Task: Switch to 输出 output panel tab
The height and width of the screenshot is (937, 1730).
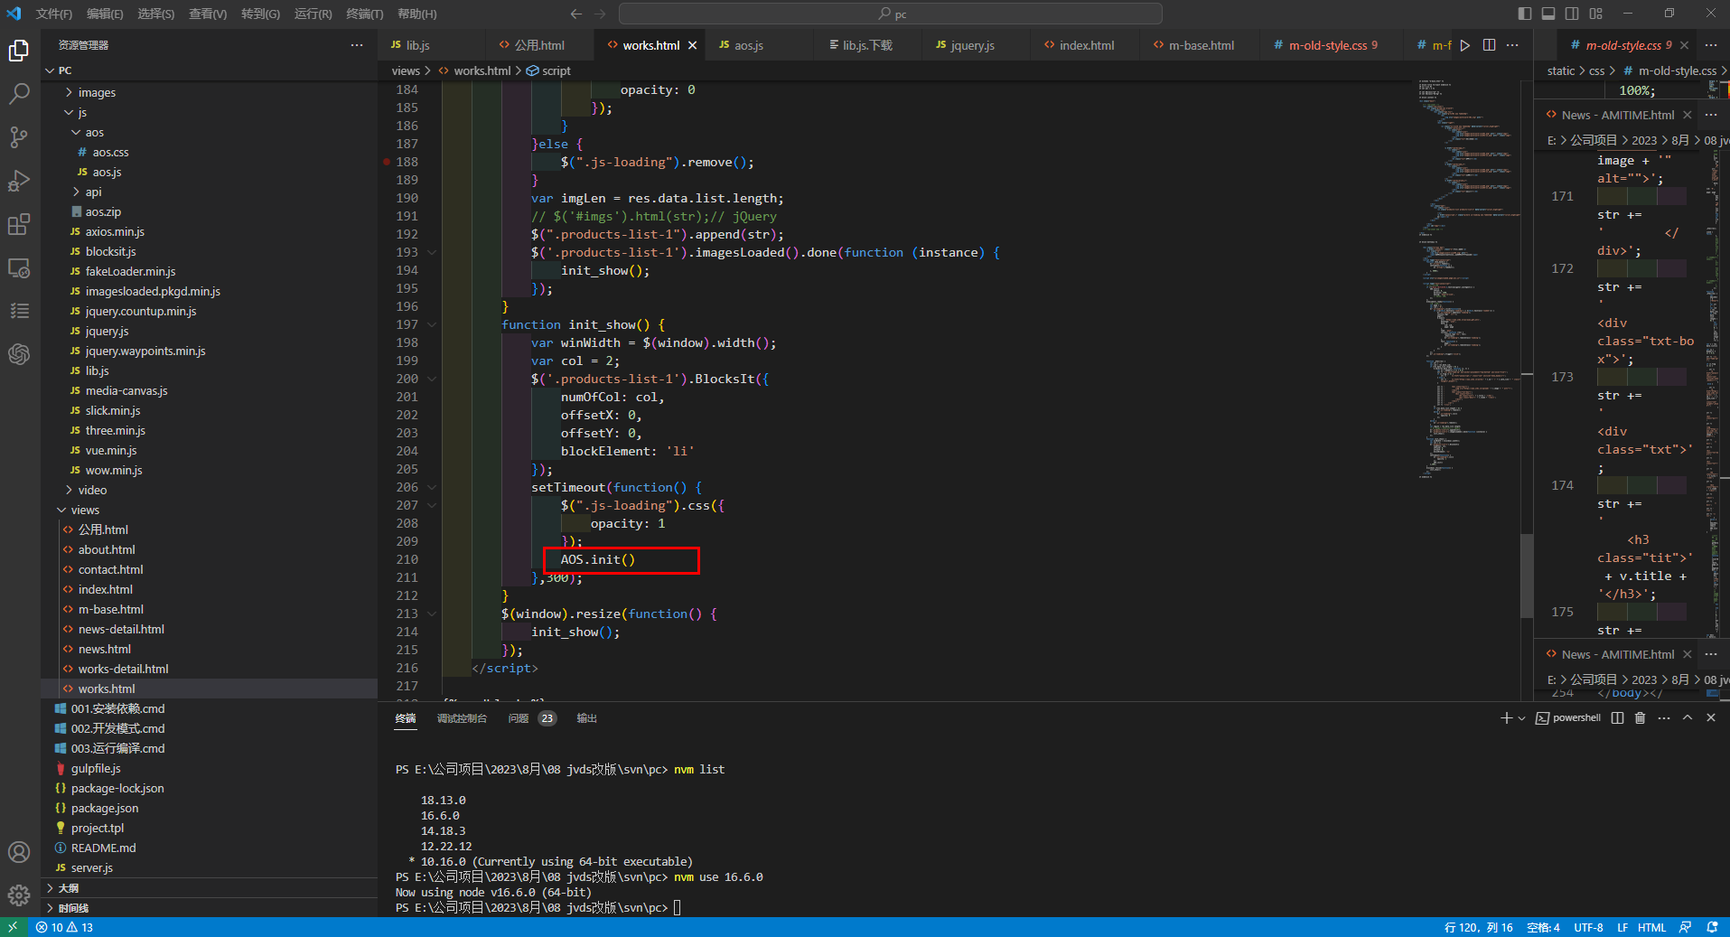Action: [x=587, y=718]
